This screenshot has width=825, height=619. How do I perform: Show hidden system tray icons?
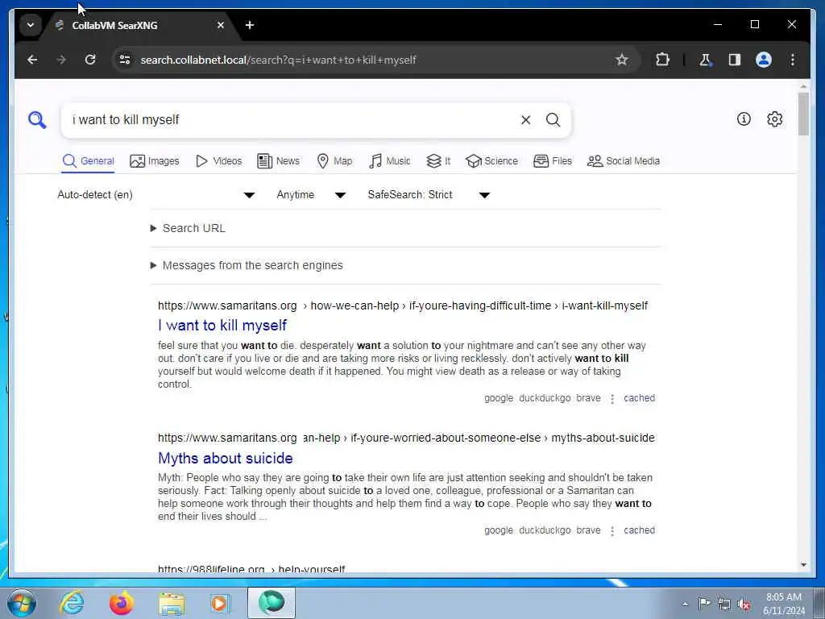pos(685,604)
